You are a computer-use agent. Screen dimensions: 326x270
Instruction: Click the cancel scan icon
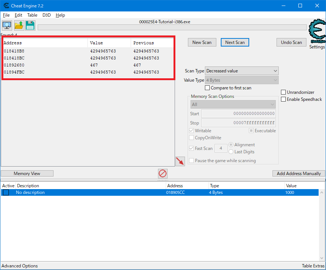162,173
